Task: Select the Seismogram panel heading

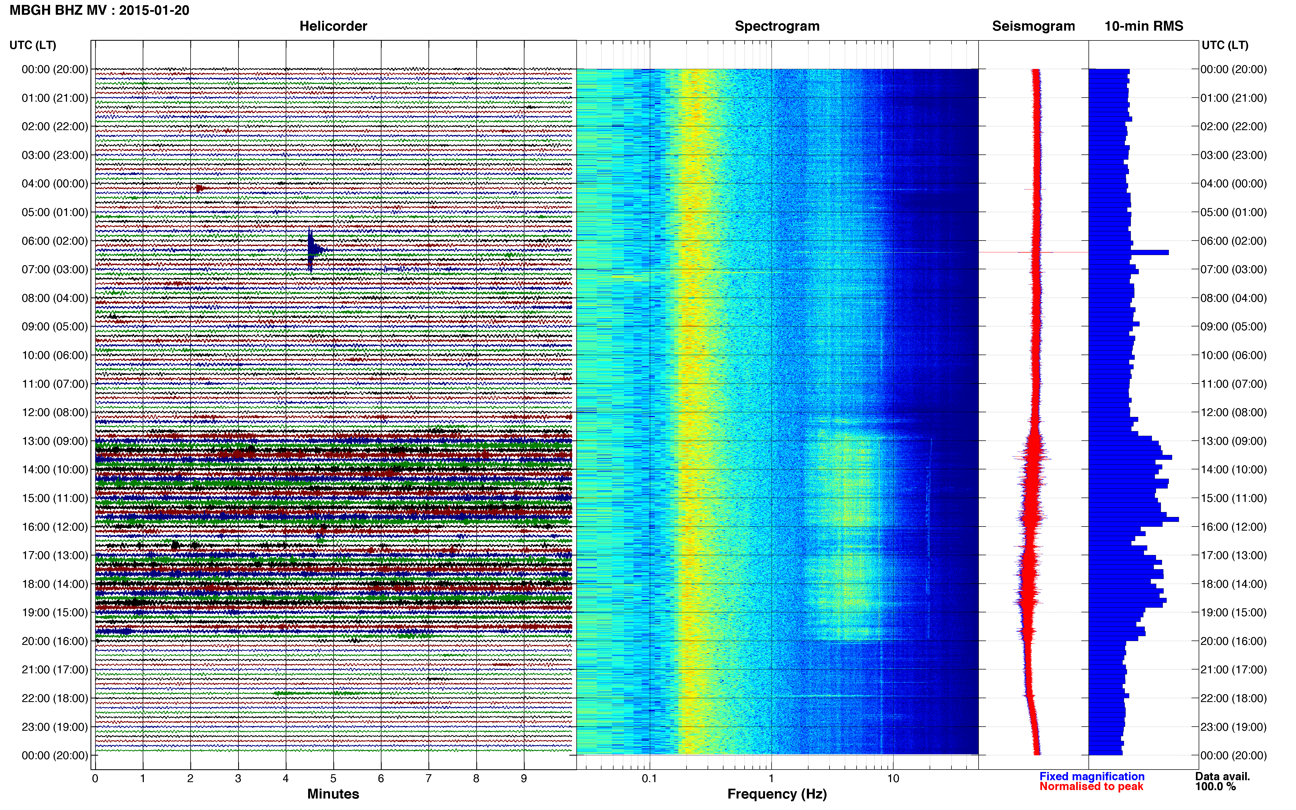Action: [x=1034, y=26]
